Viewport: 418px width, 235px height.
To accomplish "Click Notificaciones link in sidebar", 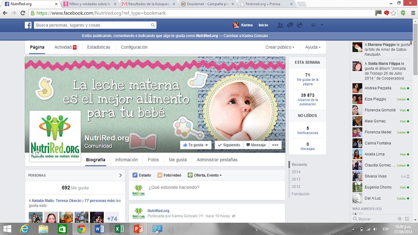I will (x=308, y=133).
